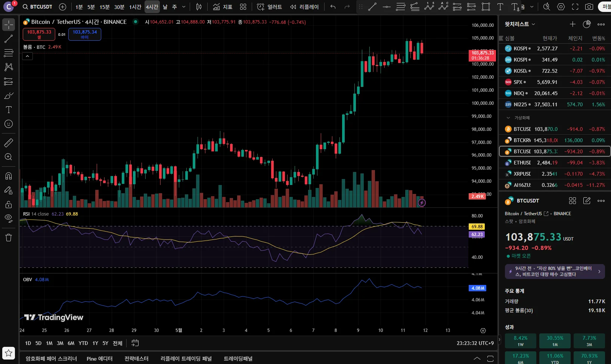This screenshot has height=364, width=611.
Task: Switch to the 1시간 timeframe
Action: (135, 7)
